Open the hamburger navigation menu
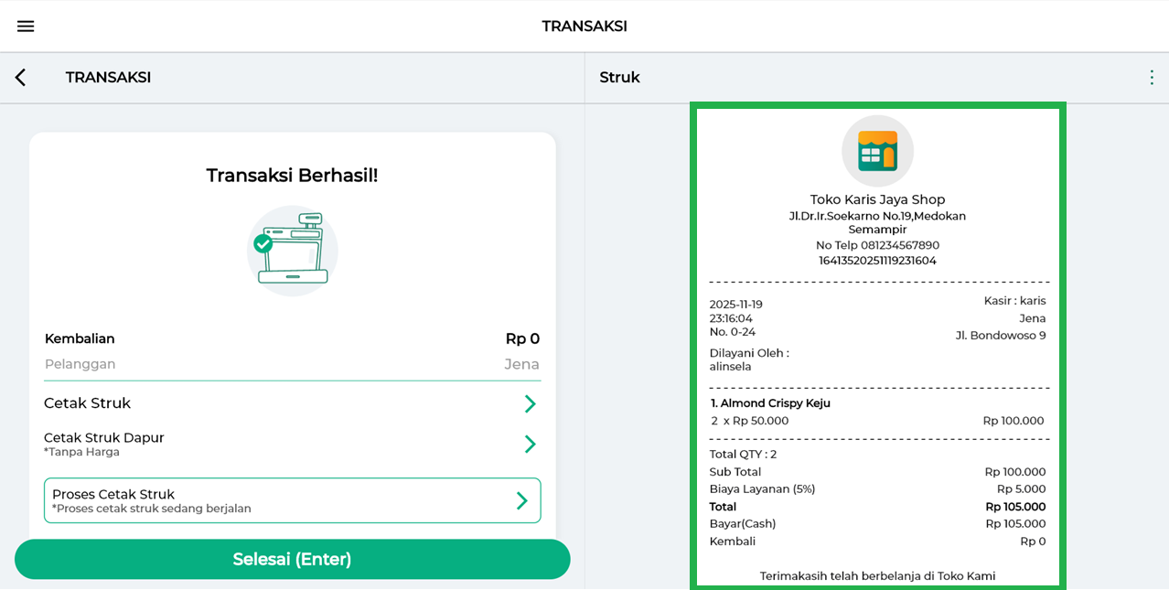The image size is (1169, 590). pyautogui.click(x=26, y=27)
